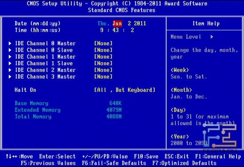Expand arrow beside IDE Channel 0 Slave
This screenshot has height=167, width=244.
point(10,50)
